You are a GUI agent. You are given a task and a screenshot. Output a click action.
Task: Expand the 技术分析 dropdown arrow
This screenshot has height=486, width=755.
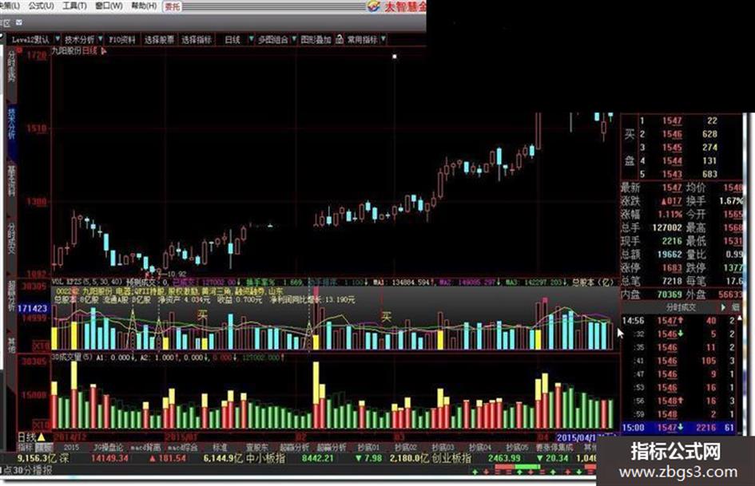[x=101, y=39]
